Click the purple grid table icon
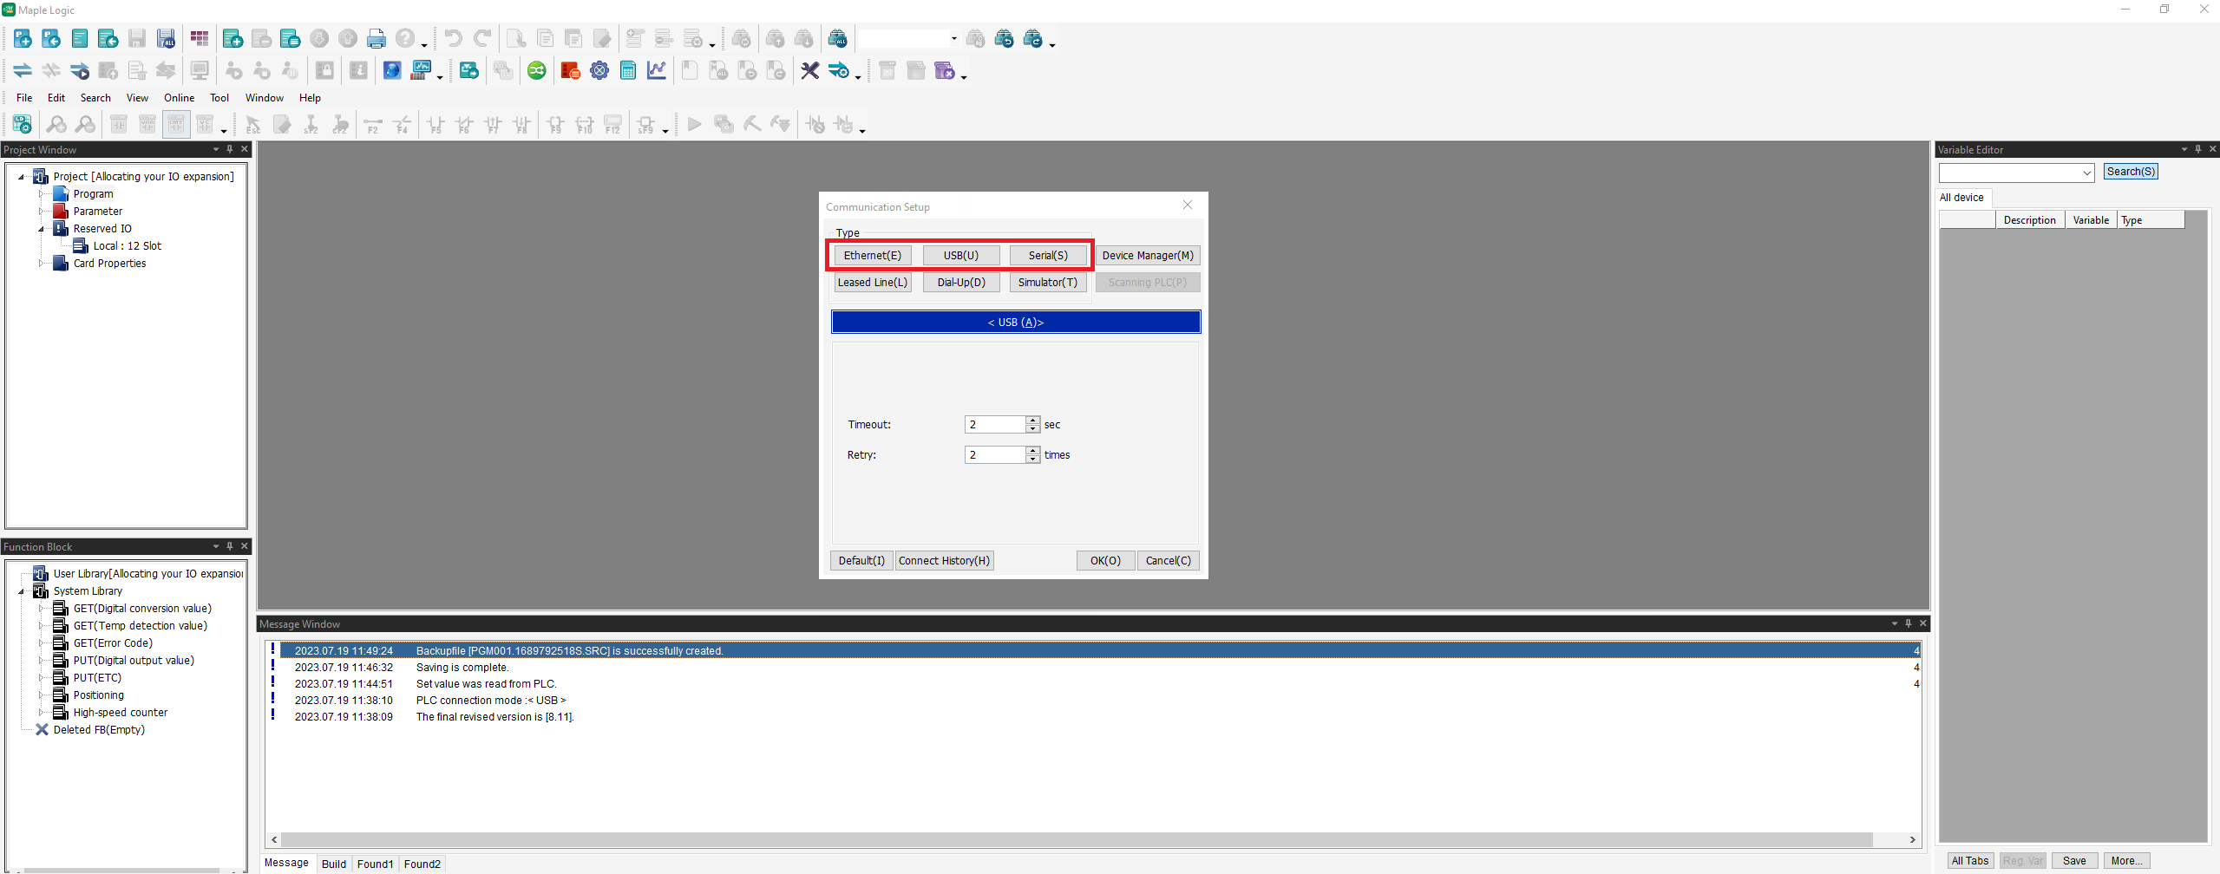This screenshot has width=2220, height=874. [x=200, y=39]
